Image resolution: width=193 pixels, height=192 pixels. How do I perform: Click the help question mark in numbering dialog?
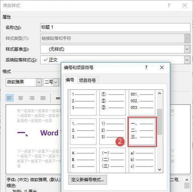146,67
